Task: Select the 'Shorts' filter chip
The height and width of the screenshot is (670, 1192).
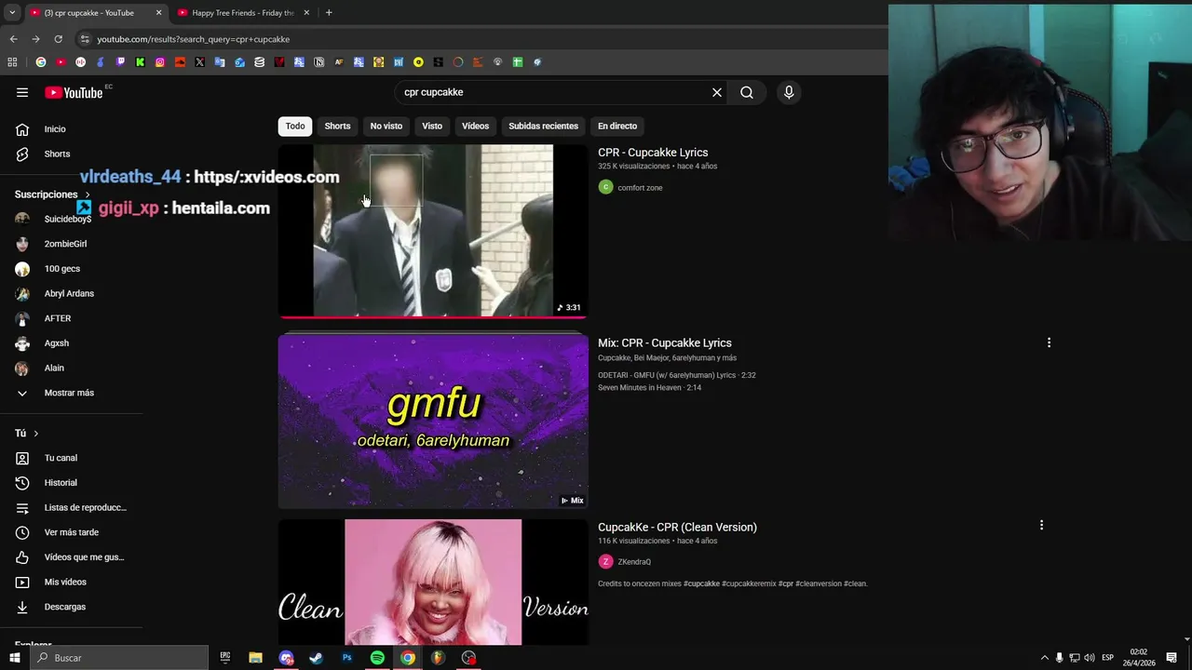Action: click(x=337, y=126)
